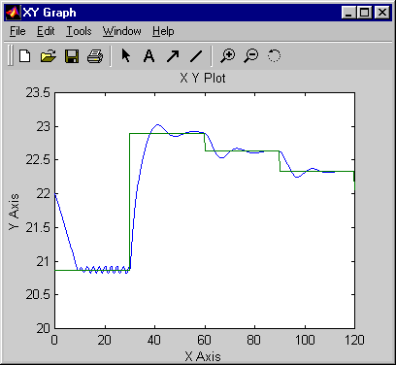Click the MATLAB logo in the title bar

[x=13, y=13]
